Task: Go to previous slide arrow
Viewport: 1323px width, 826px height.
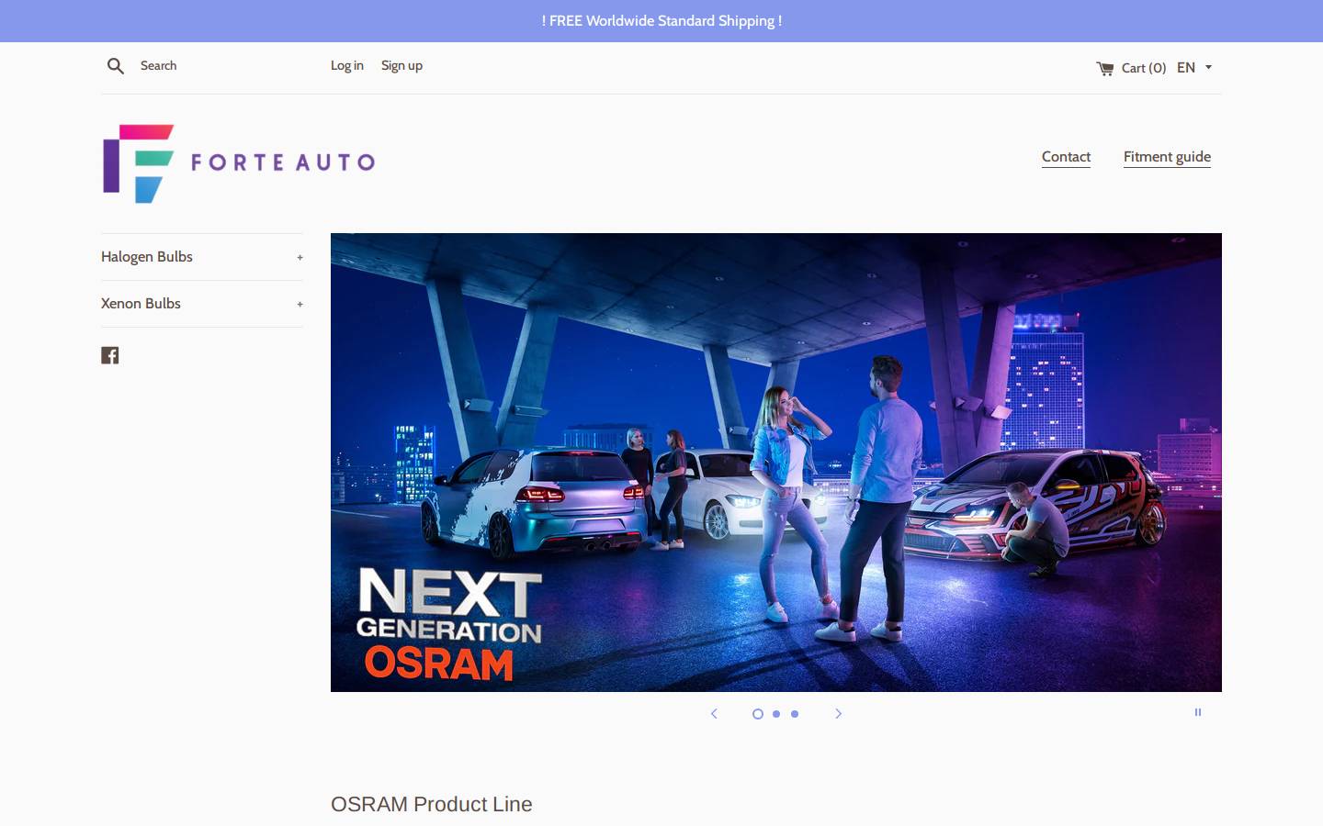Action: pyautogui.click(x=714, y=713)
